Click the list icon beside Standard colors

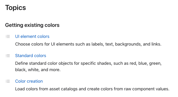pos(8,56)
